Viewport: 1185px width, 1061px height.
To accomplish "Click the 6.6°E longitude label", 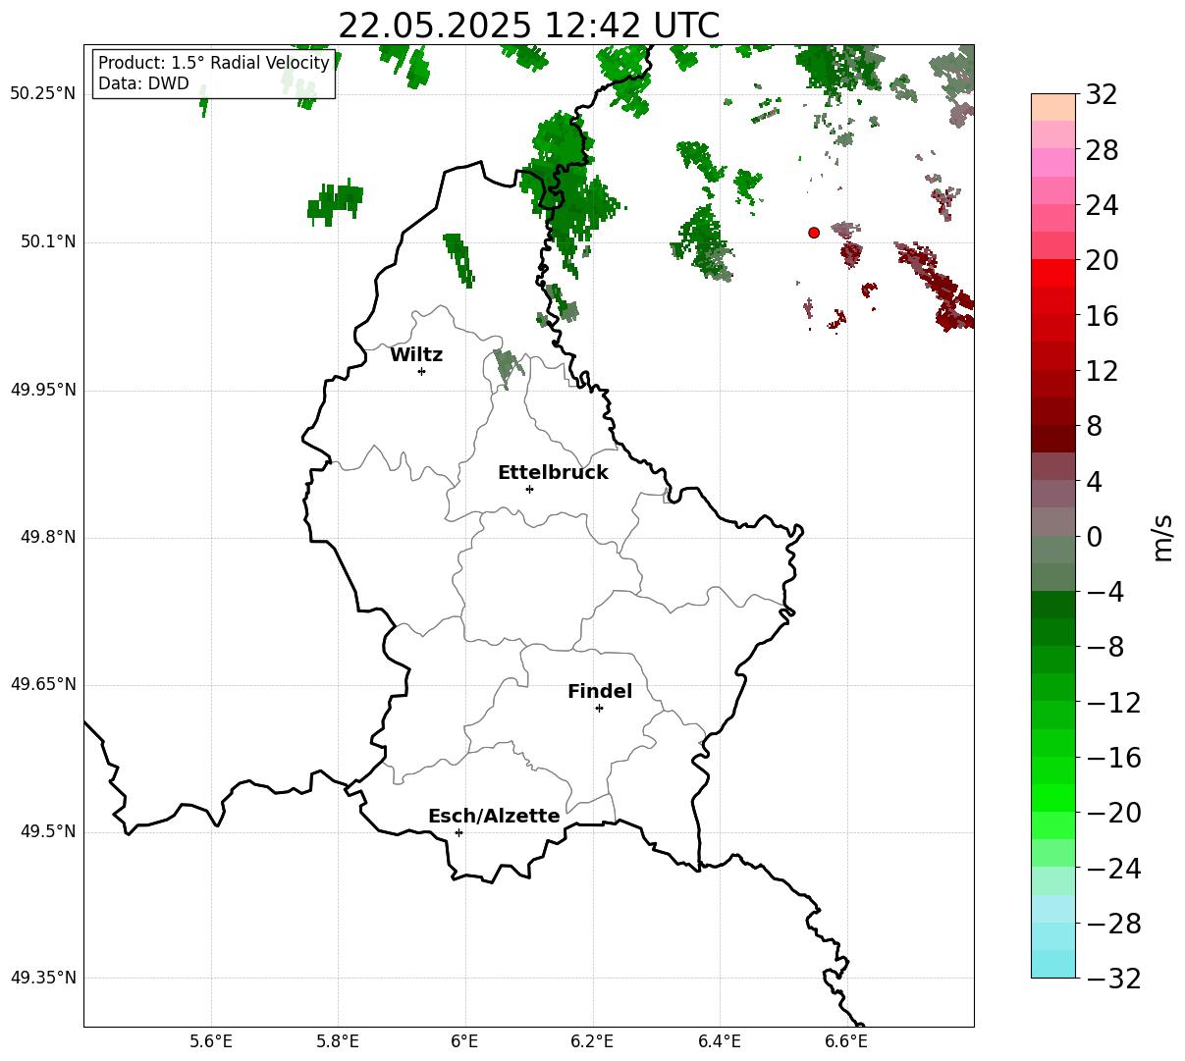I will point(846,1041).
